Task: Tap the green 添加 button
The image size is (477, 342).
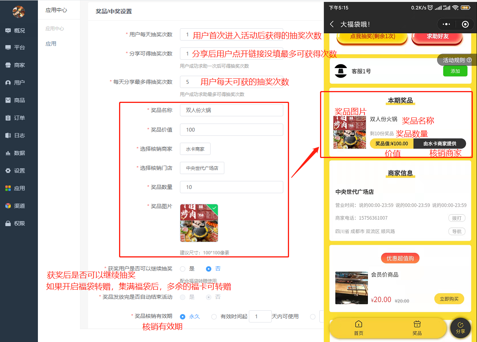Action: [x=455, y=71]
